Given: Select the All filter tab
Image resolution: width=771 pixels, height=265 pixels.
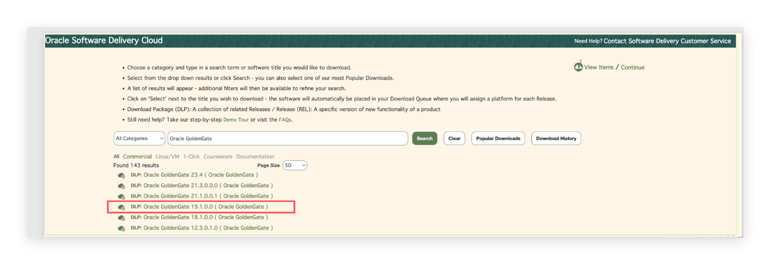Looking at the screenshot, I should (x=116, y=157).
